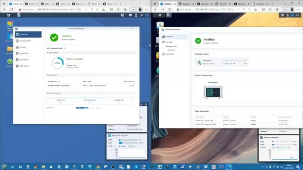Viewport: 303px width, 170px height.
Task: Select Hot Spare in left Storage Manager sidebar
Action: click(x=28, y=59)
